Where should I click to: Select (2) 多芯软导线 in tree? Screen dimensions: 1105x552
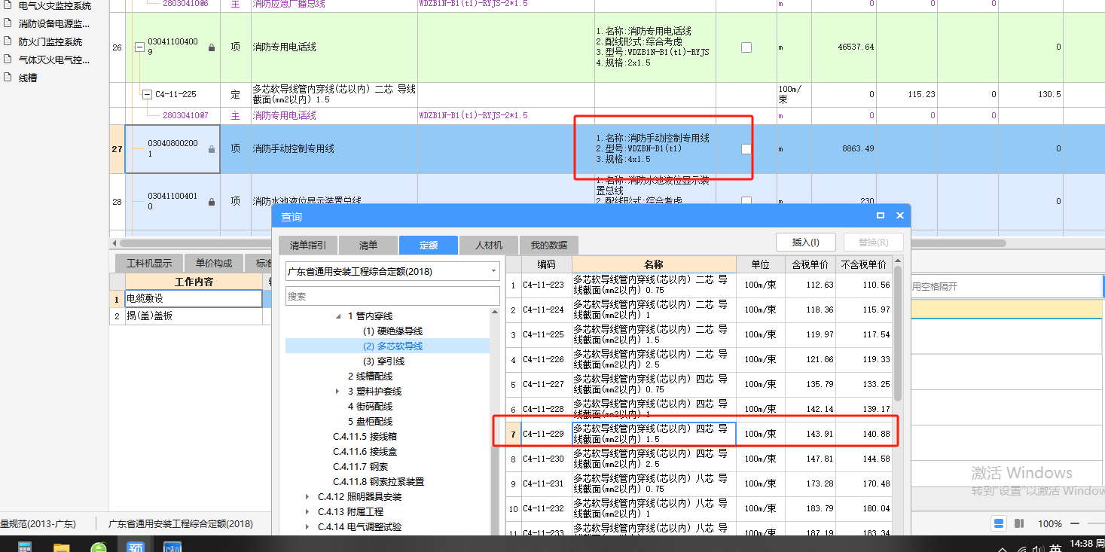click(392, 346)
